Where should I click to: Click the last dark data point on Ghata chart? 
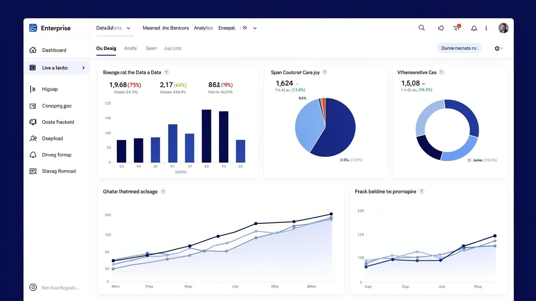click(331, 214)
